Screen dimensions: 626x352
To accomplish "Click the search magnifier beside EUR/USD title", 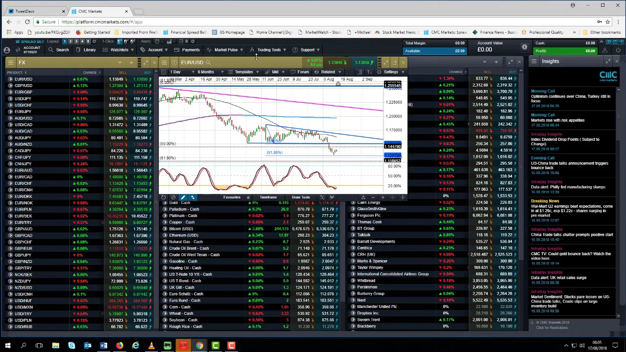I will pyautogui.click(x=208, y=63).
